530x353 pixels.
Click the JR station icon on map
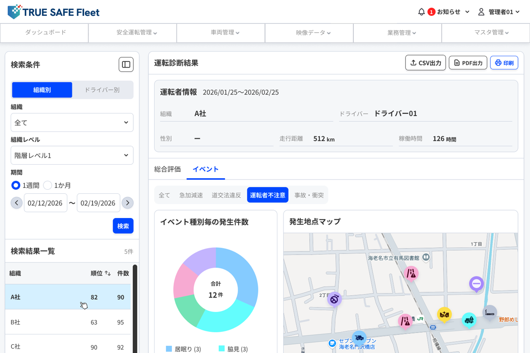[420, 318]
